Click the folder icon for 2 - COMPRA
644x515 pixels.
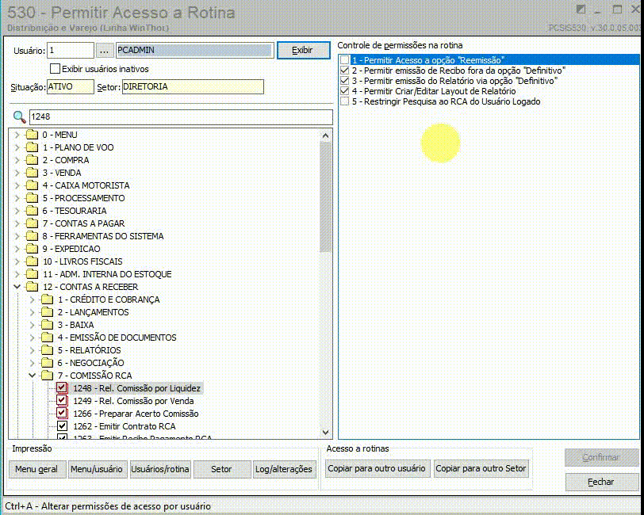click(32, 160)
